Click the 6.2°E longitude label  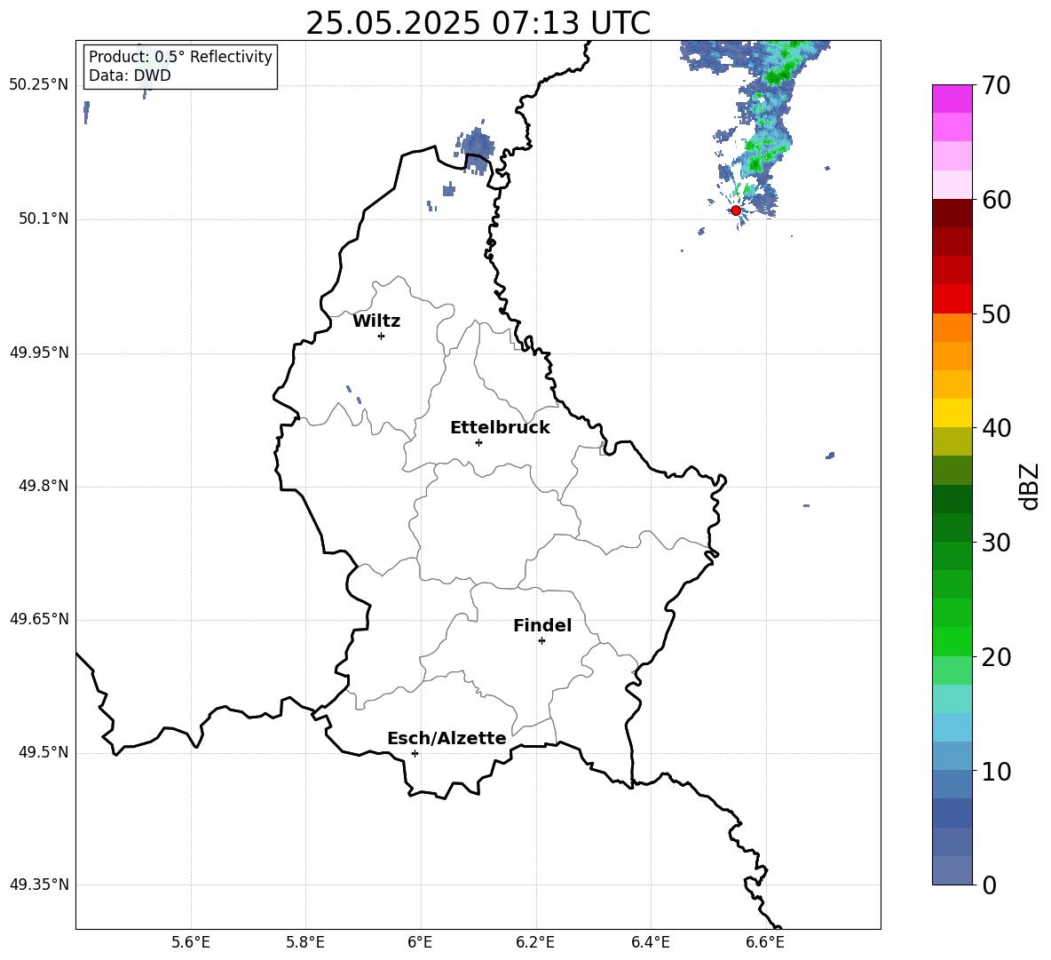pos(535,942)
